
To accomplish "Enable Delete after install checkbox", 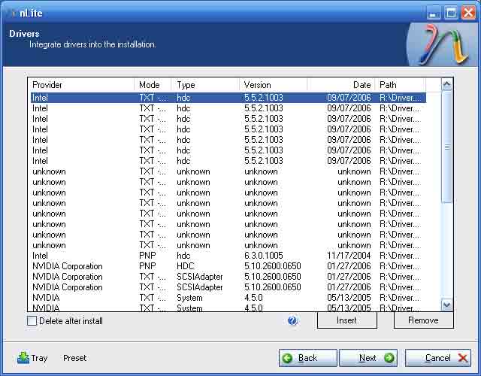I will click(x=32, y=321).
